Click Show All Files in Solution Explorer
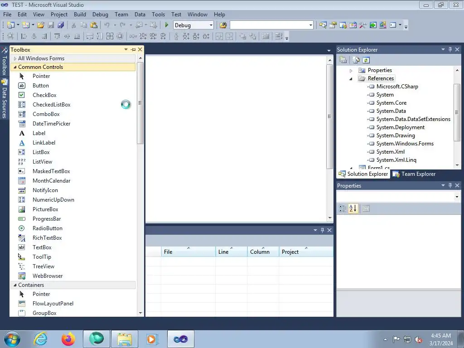Image resolution: width=464 pixels, height=348 pixels. (356, 60)
